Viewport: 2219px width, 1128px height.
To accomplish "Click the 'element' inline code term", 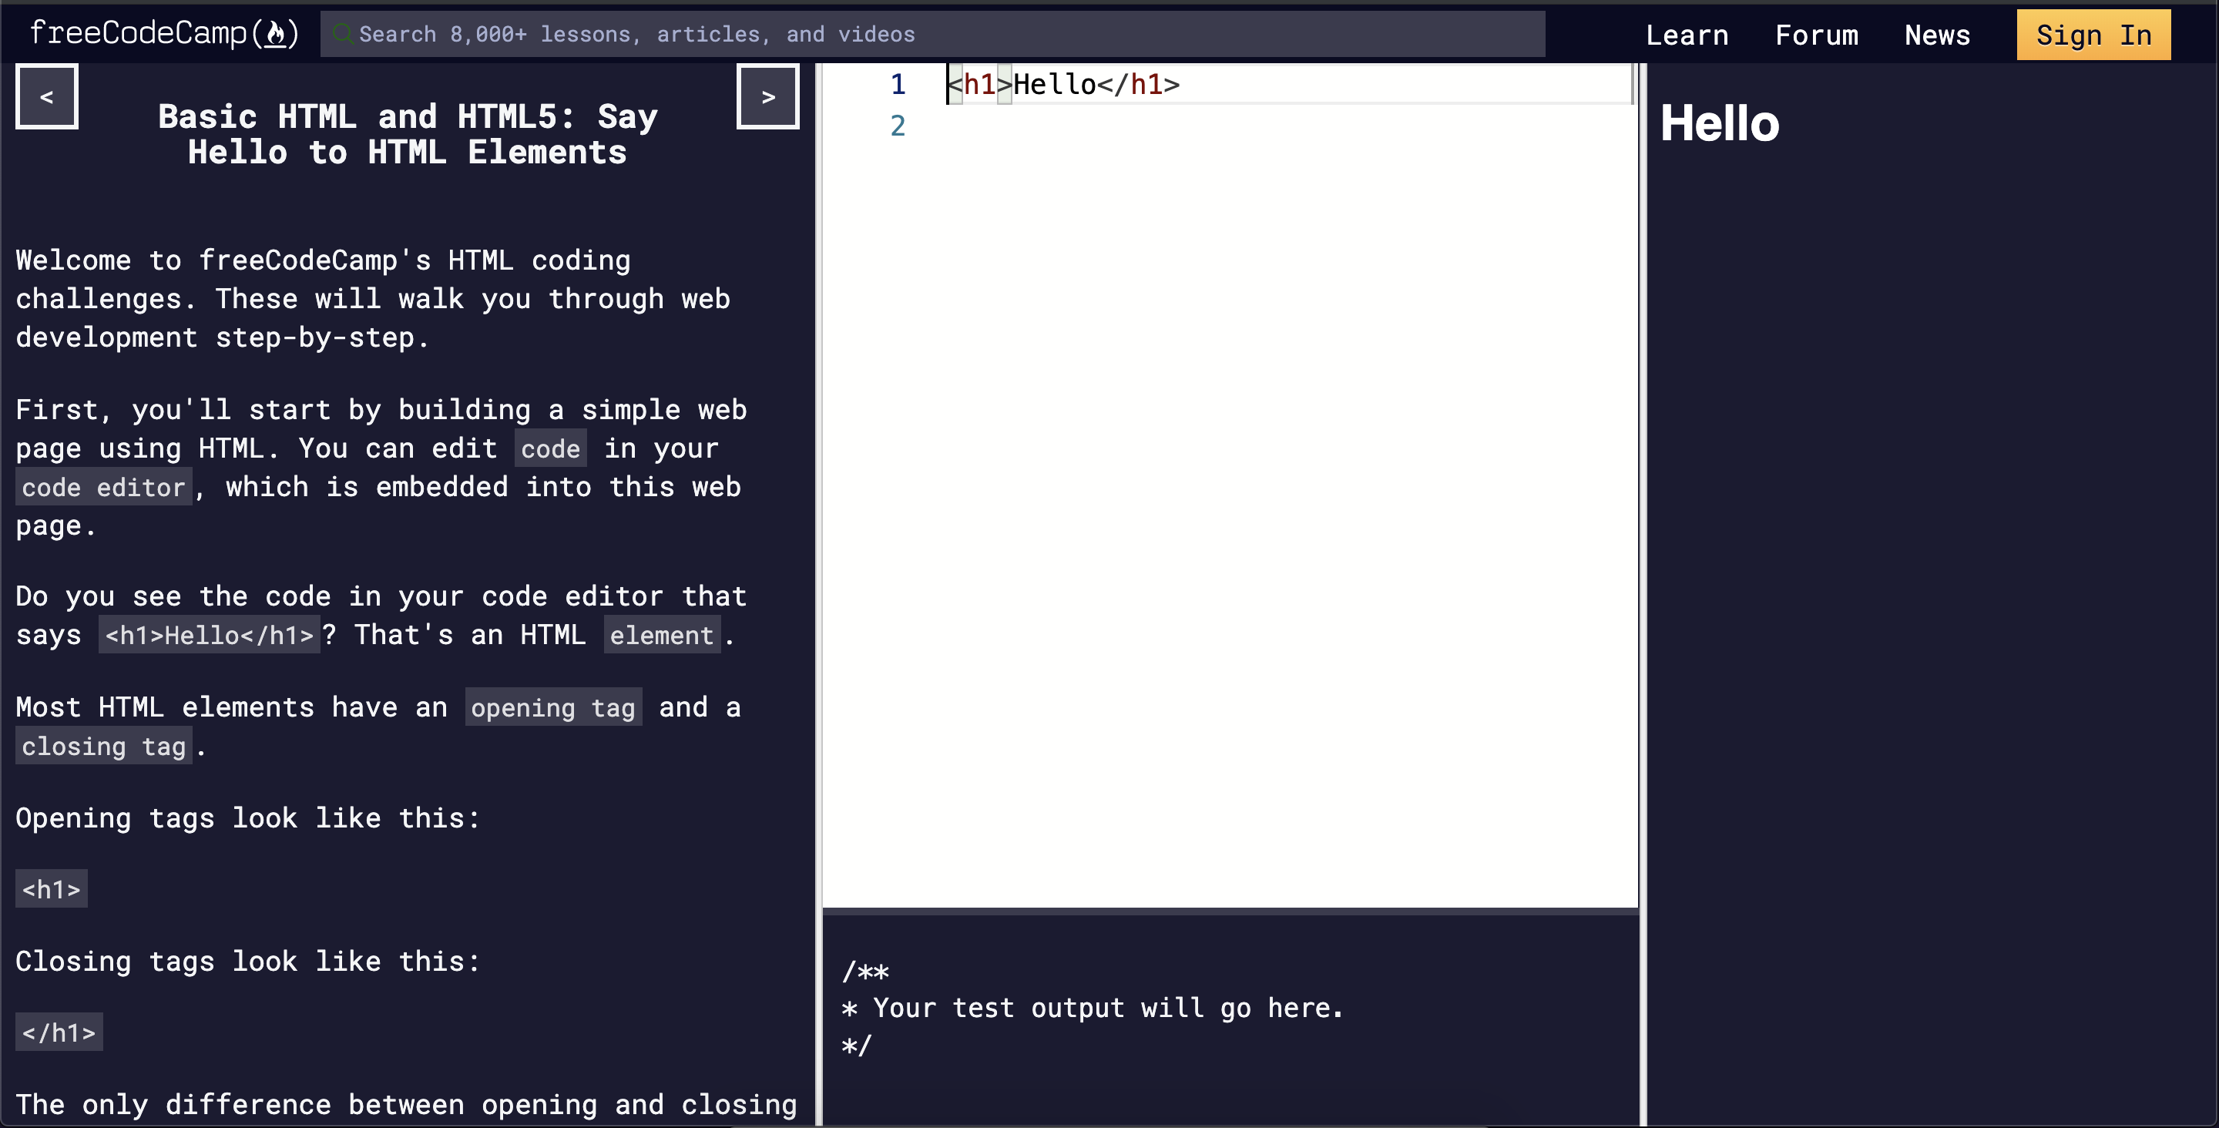I will click(x=662, y=635).
